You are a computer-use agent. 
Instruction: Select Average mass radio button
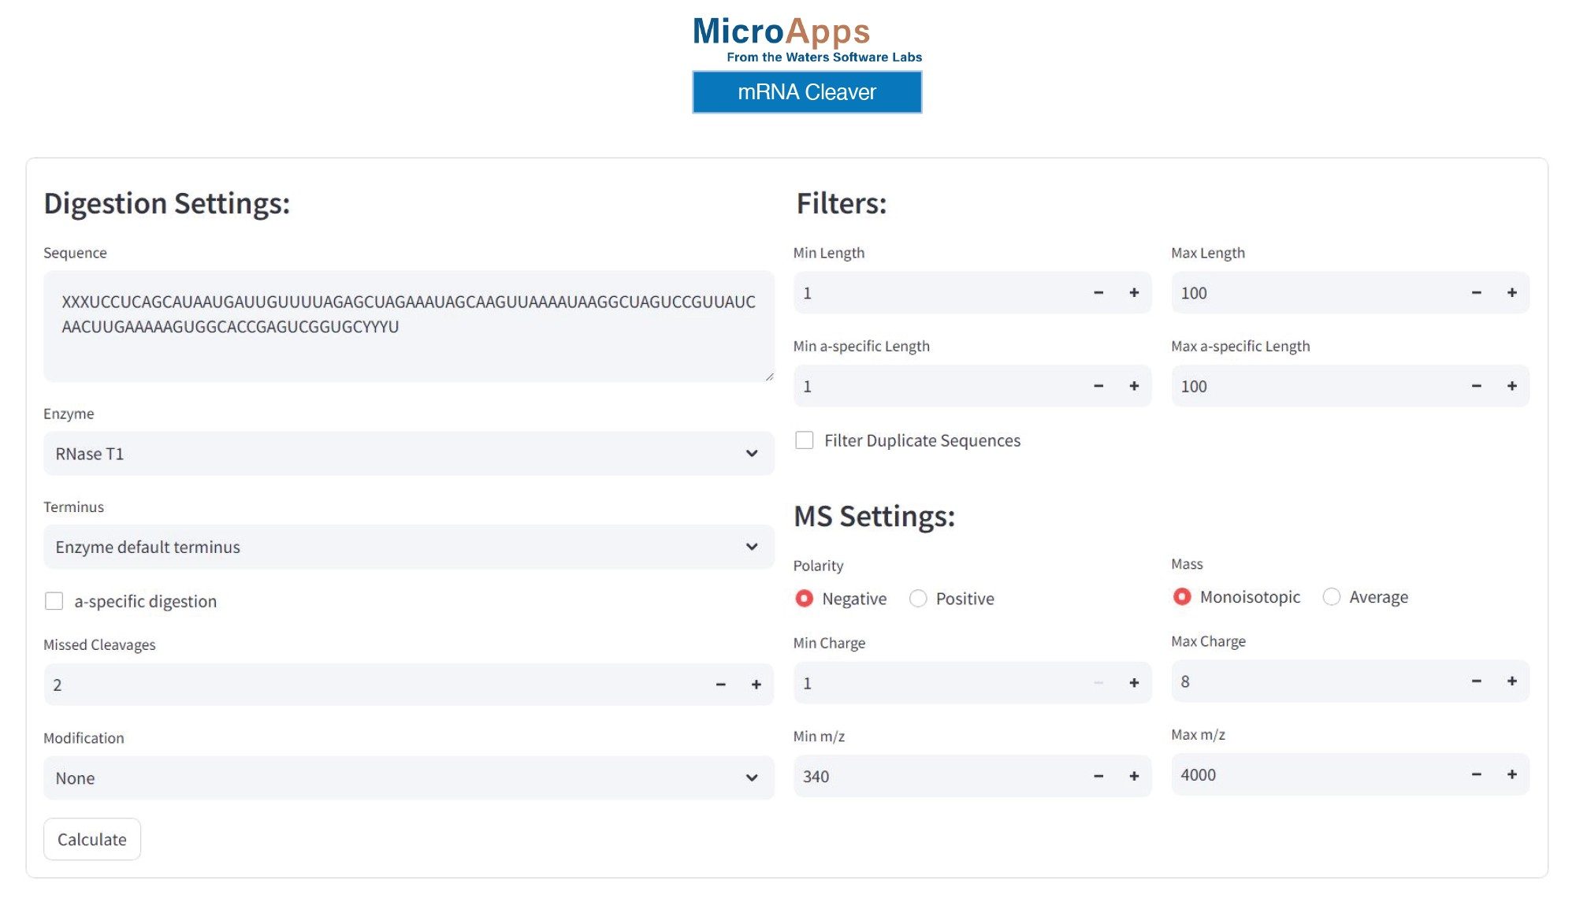click(1330, 597)
